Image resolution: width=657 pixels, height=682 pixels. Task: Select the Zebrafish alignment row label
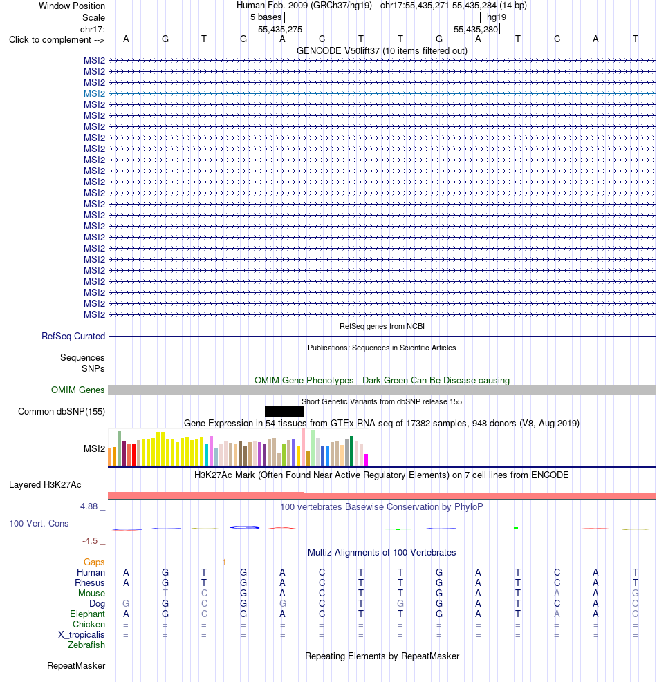pos(86,645)
